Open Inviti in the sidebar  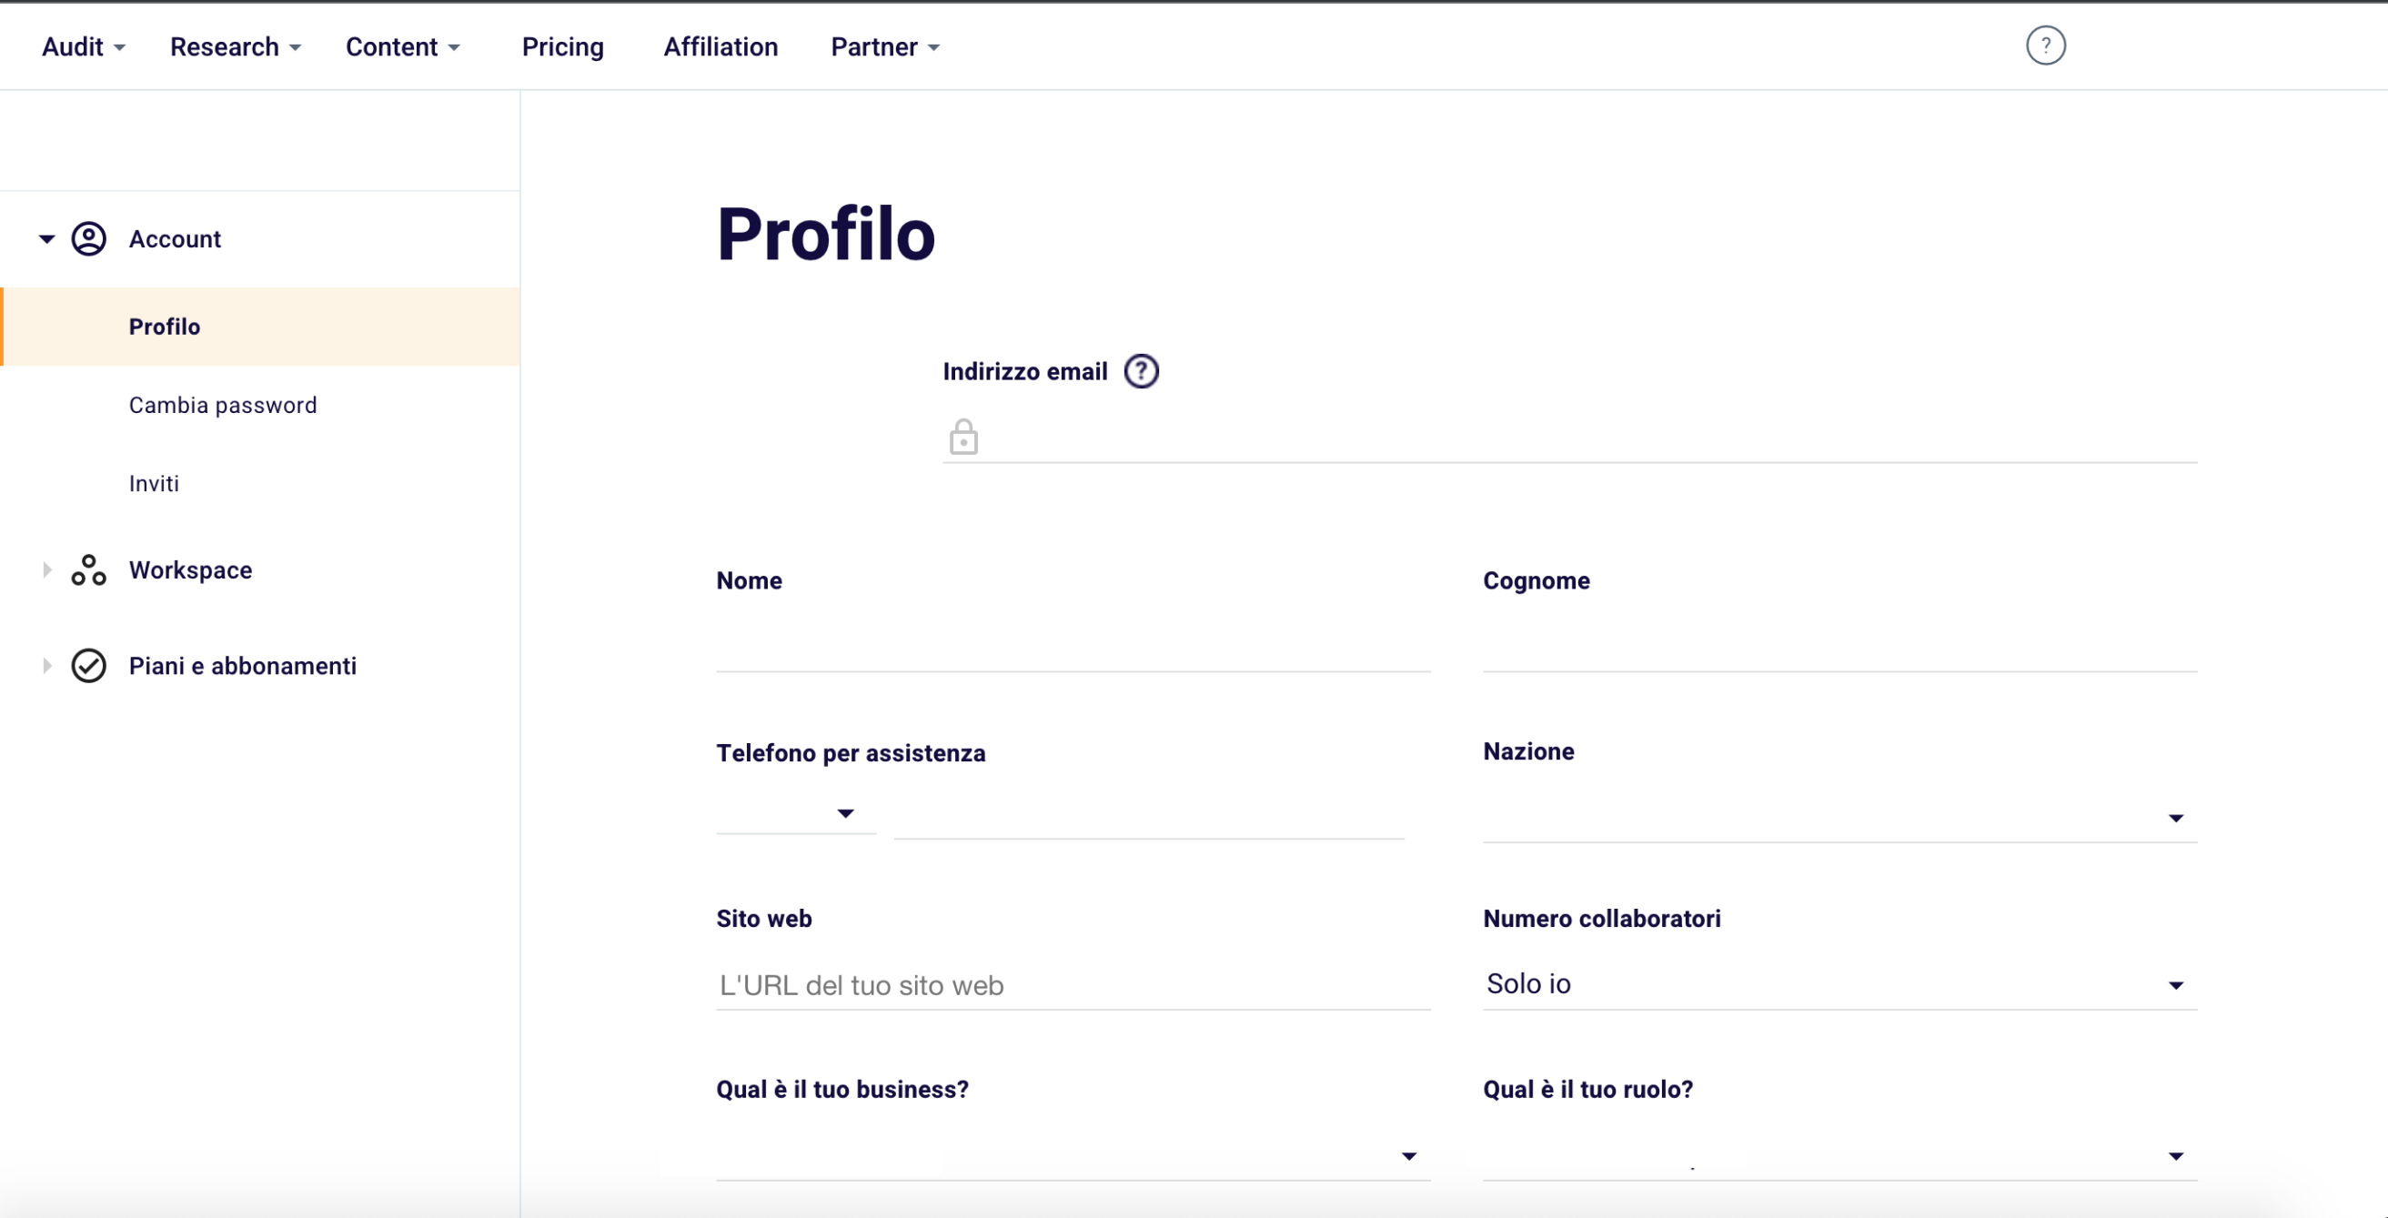click(x=154, y=483)
